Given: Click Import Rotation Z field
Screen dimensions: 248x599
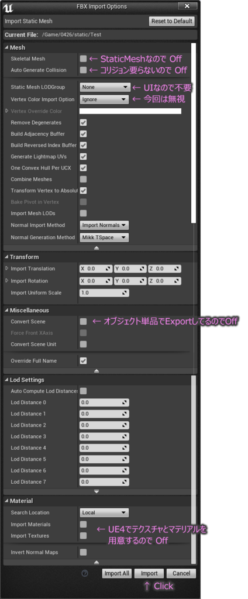Looking at the screenshot, I should [x=165, y=281].
